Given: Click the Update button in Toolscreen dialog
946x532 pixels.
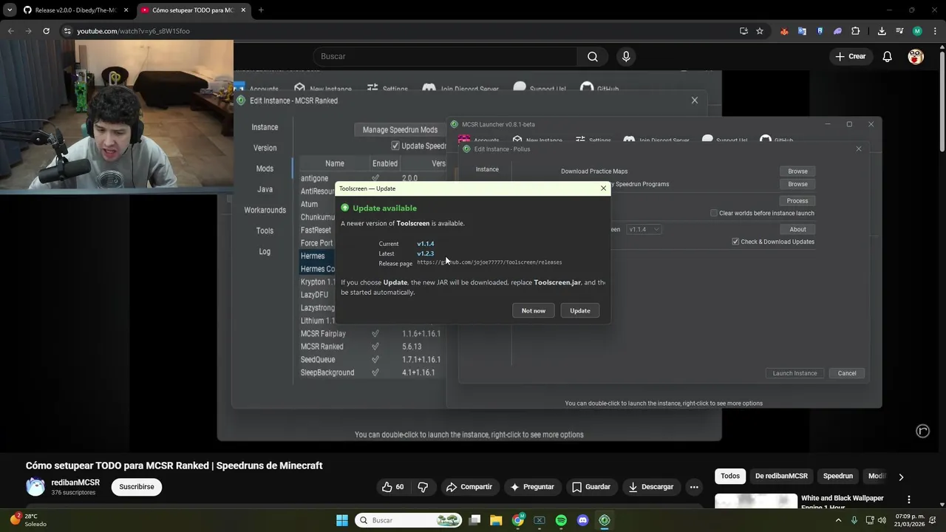Looking at the screenshot, I should (x=580, y=310).
